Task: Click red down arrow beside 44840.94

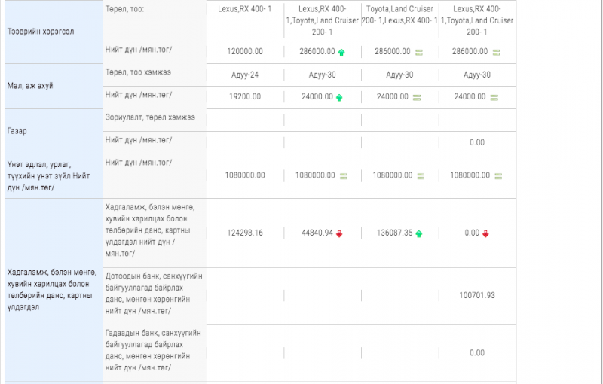Action: [x=338, y=233]
